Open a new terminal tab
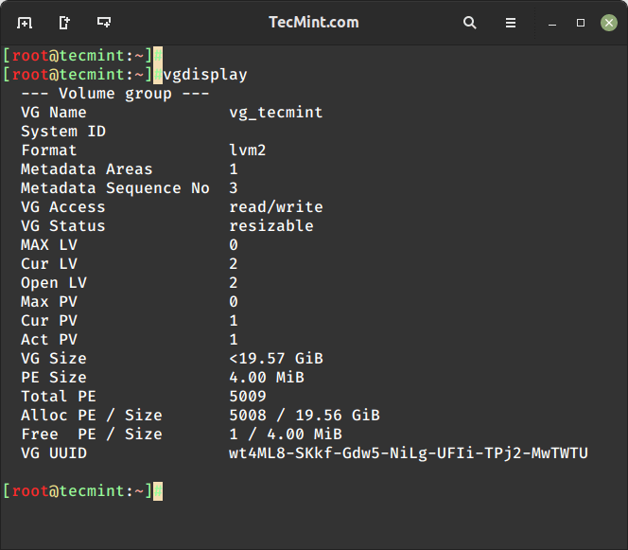 tap(25, 22)
